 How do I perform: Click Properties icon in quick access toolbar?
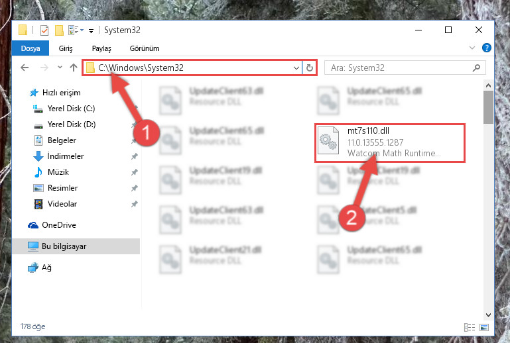pos(44,30)
